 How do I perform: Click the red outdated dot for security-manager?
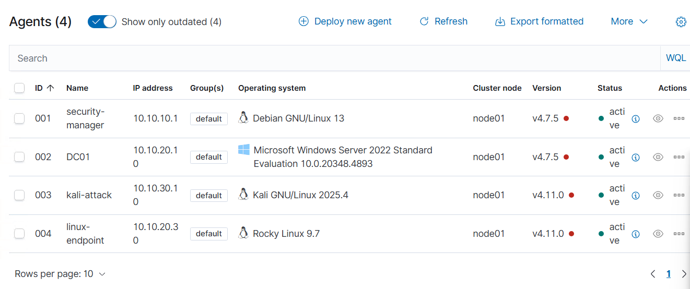(x=566, y=118)
